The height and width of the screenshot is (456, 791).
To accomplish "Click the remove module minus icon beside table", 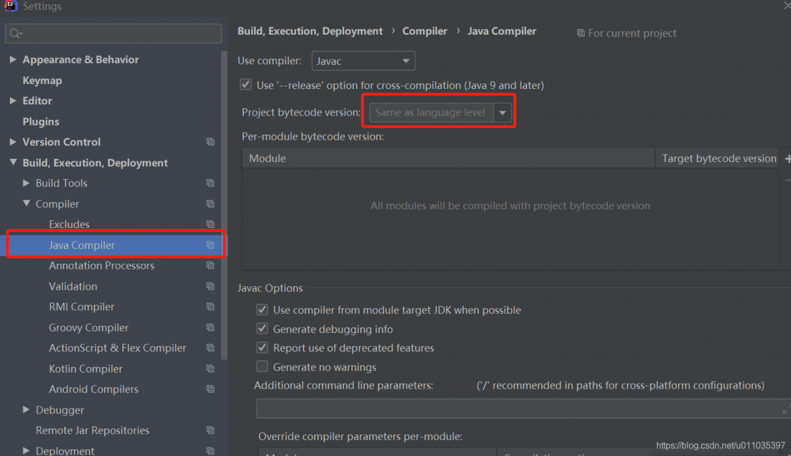I will point(786,180).
